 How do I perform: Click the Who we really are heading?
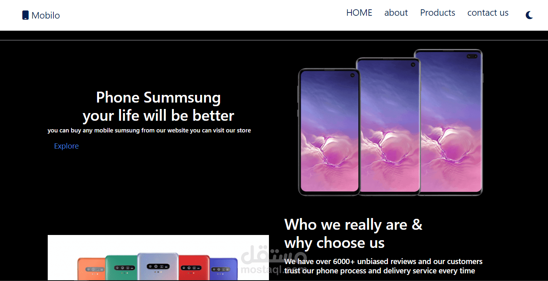(353, 233)
